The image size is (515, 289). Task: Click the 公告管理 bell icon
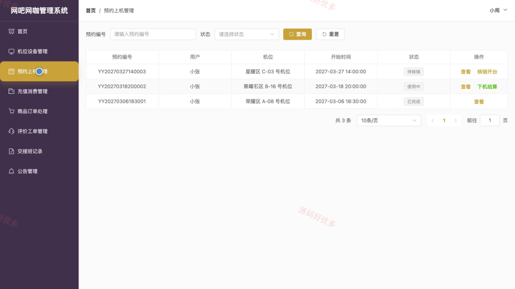click(x=11, y=172)
